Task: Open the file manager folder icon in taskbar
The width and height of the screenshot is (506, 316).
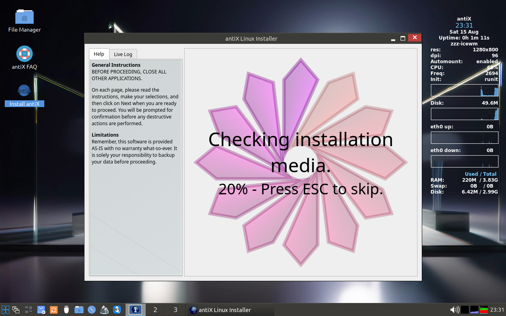Action: click(x=79, y=310)
